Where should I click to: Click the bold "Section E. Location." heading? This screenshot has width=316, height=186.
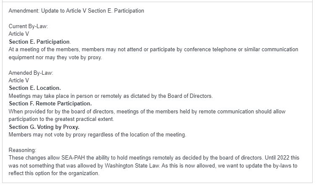click(35, 88)
